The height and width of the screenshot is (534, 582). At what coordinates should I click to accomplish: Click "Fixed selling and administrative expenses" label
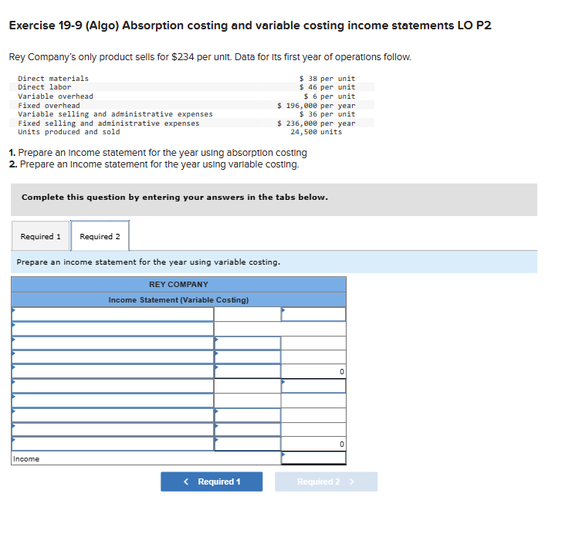tap(108, 123)
